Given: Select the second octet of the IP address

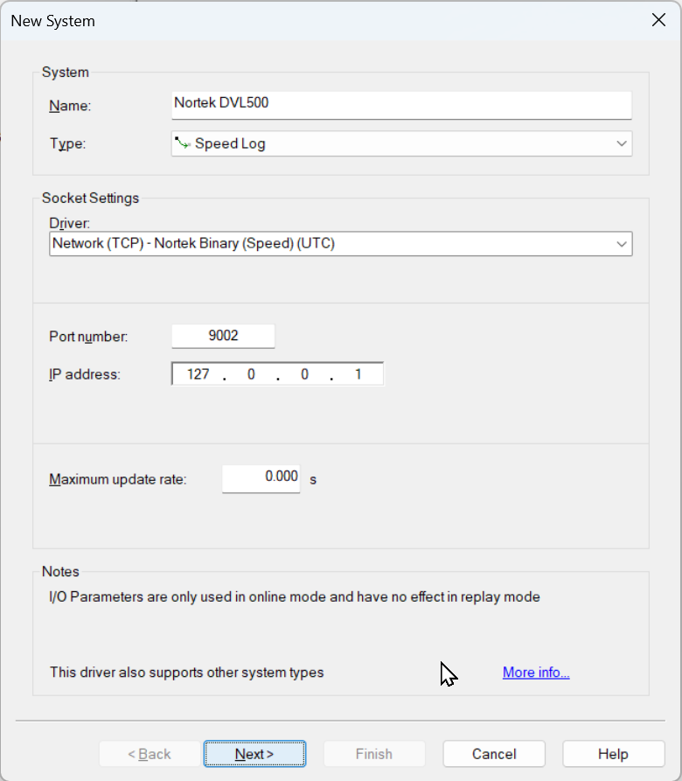Looking at the screenshot, I should [251, 374].
